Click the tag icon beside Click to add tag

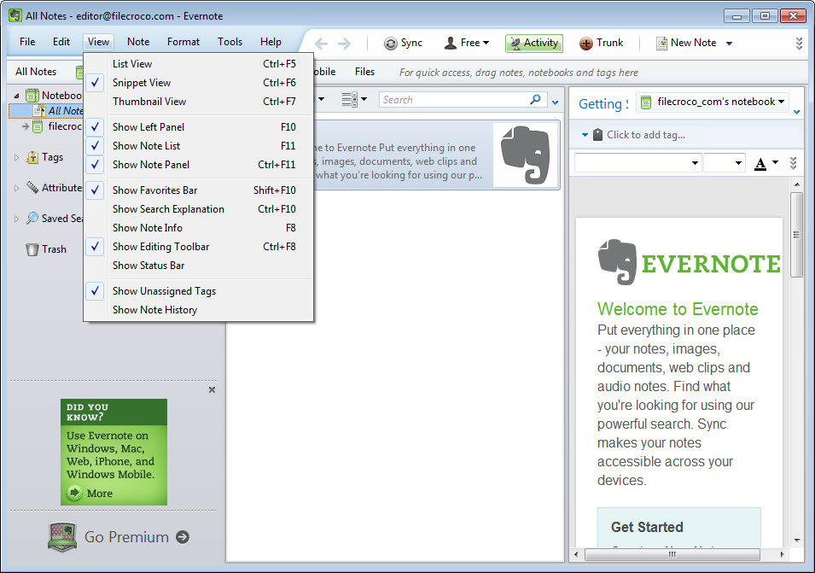597,135
